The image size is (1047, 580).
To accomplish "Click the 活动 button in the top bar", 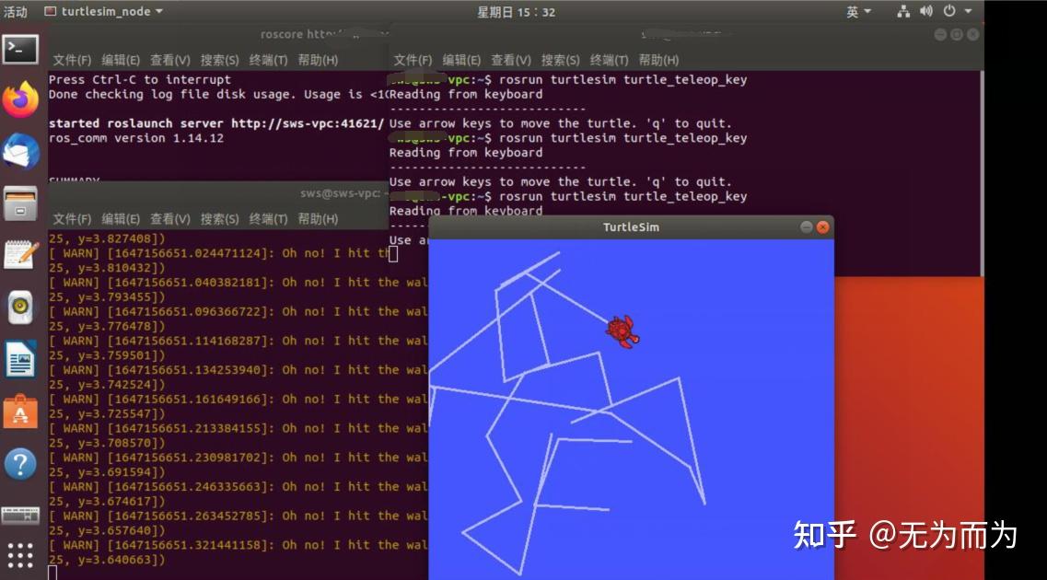I will point(16,11).
